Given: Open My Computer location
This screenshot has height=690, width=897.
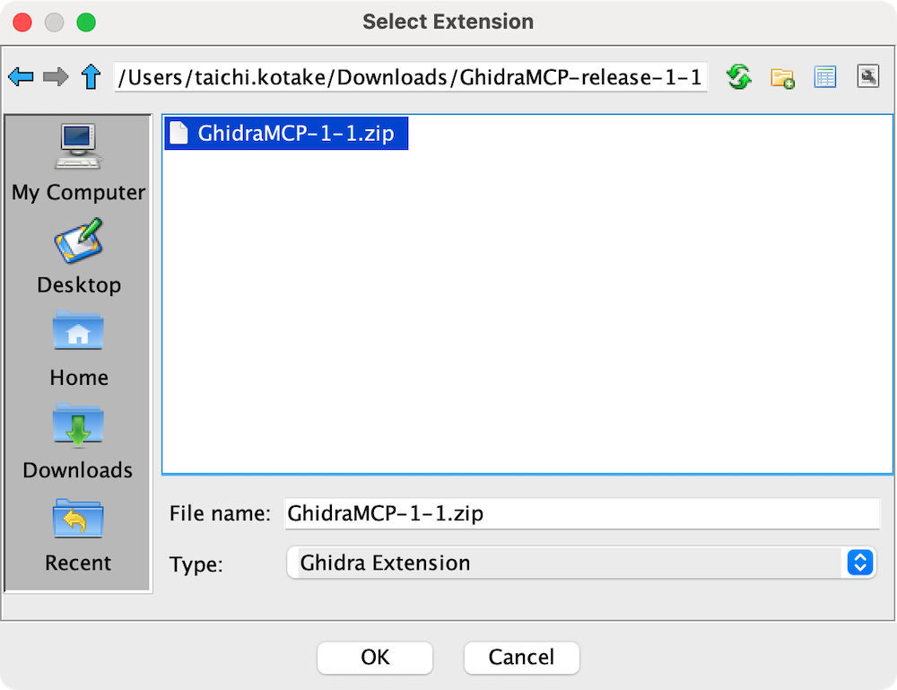Looking at the screenshot, I should 78,162.
